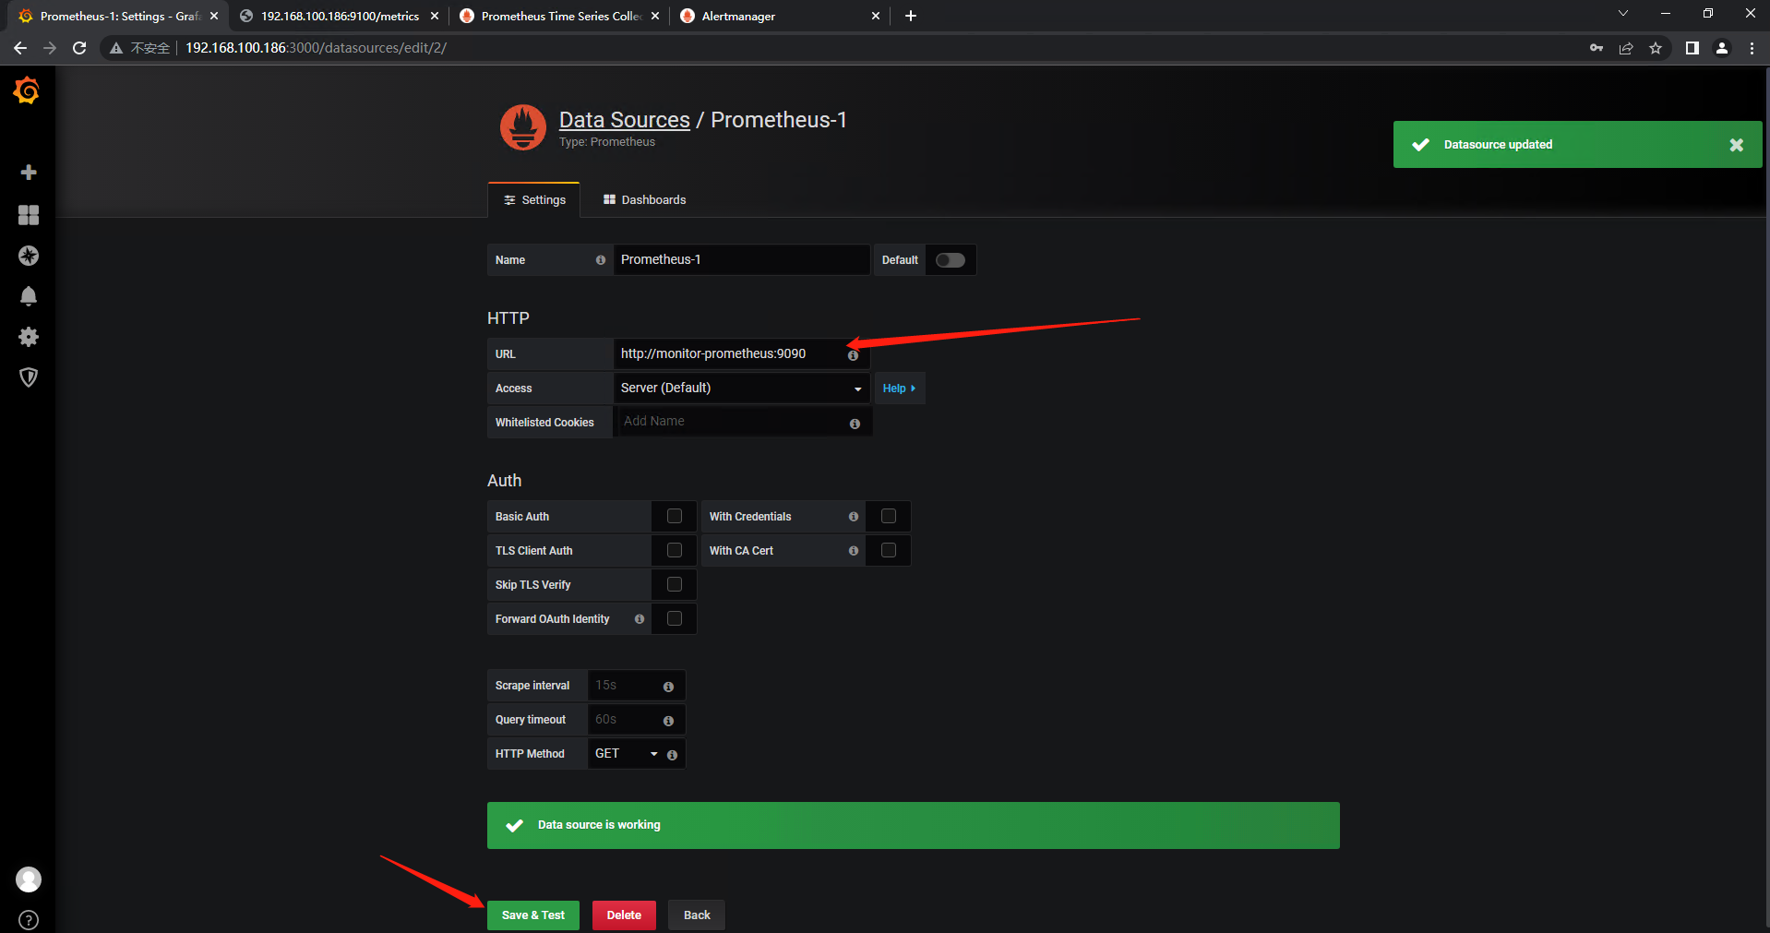Open the saved passwords key icon

point(1597,48)
